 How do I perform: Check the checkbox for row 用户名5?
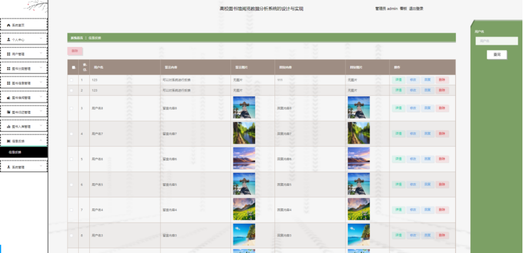(x=71, y=184)
